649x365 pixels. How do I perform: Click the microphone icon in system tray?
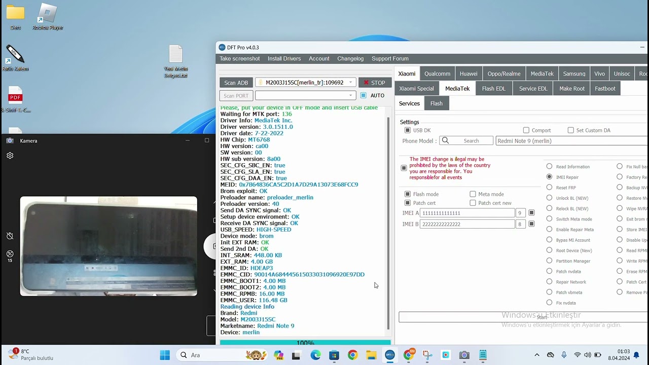(564, 355)
